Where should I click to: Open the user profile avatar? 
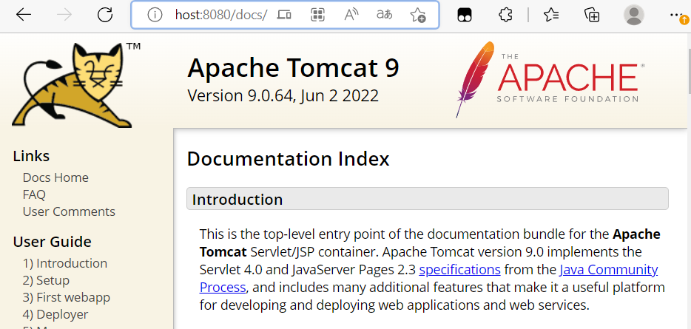(x=634, y=15)
